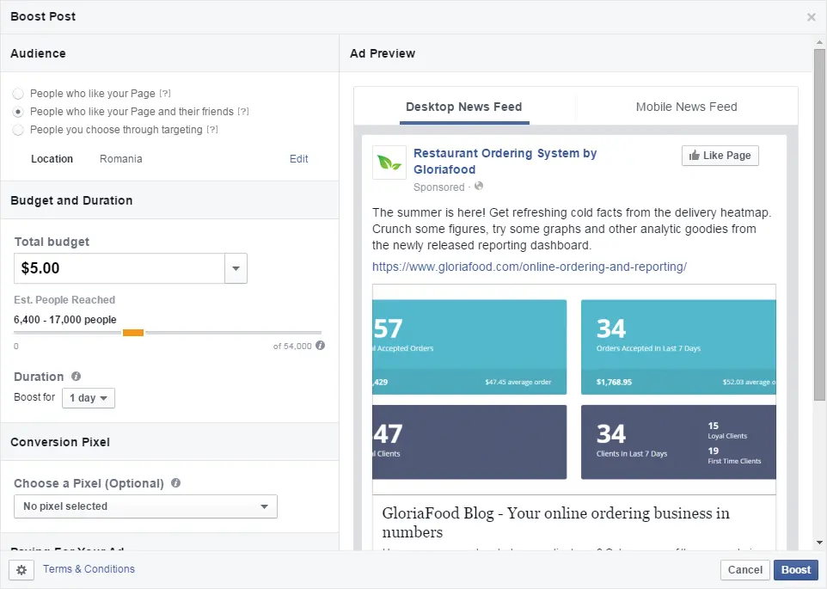Click the info icon beside Choose a Pixel
Image resolution: width=827 pixels, height=589 pixels.
point(175,483)
